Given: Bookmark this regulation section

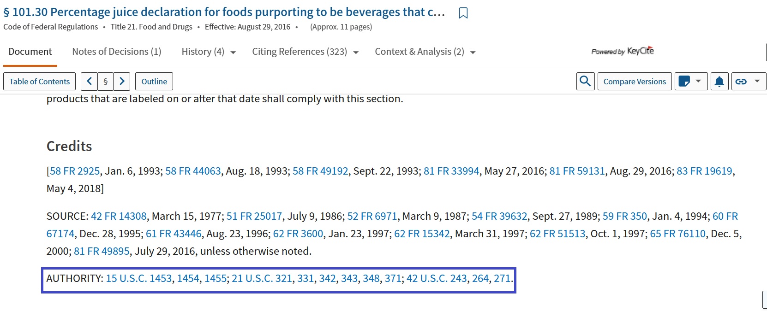Looking at the screenshot, I should click(462, 13).
